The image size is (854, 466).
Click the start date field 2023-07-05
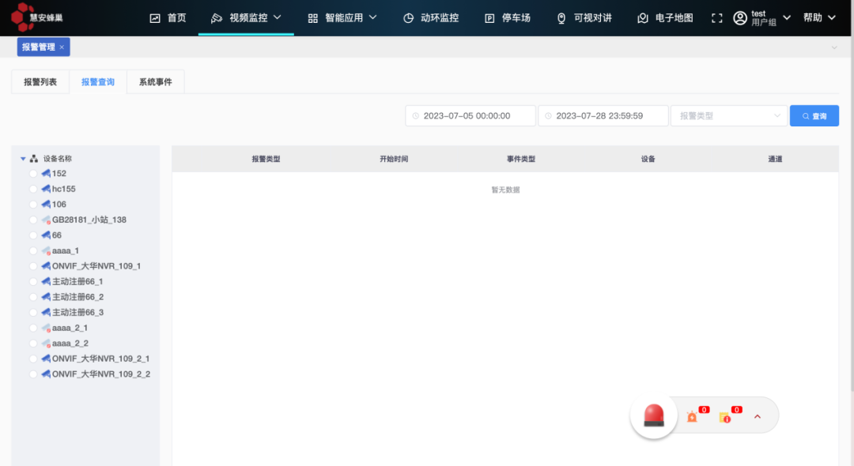(470, 116)
